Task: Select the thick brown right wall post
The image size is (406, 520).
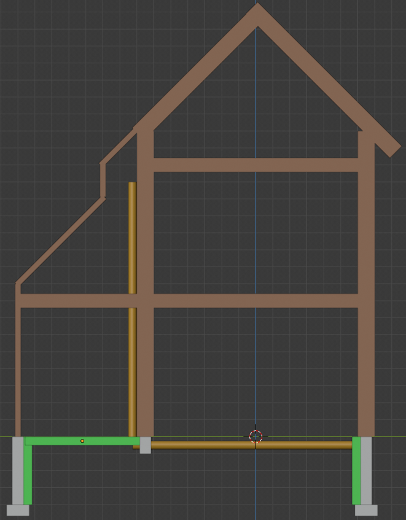Action: [x=366, y=284]
